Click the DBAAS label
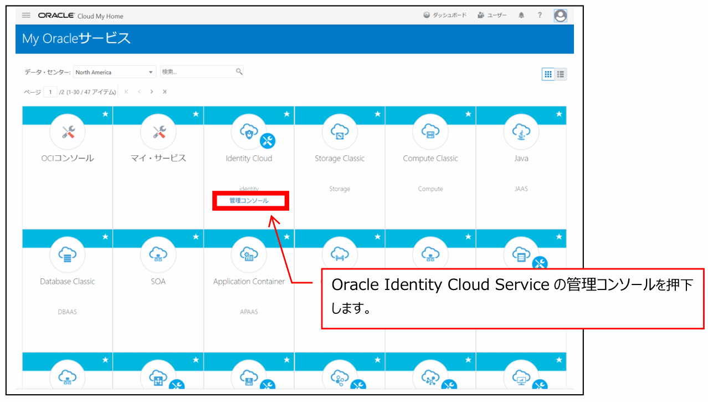This screenshot has height=402, width=708. [x=68, y=312]
